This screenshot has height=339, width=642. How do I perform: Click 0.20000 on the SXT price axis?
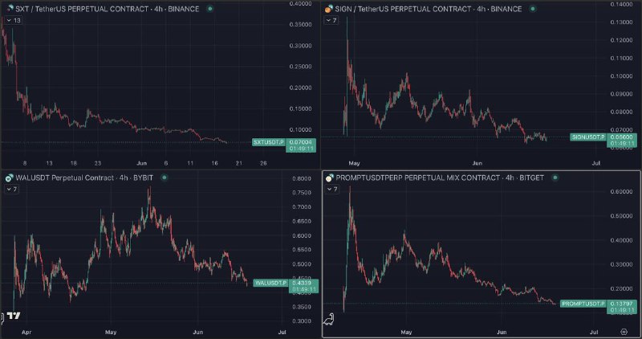pyautogui.click(x=301, y=88)
